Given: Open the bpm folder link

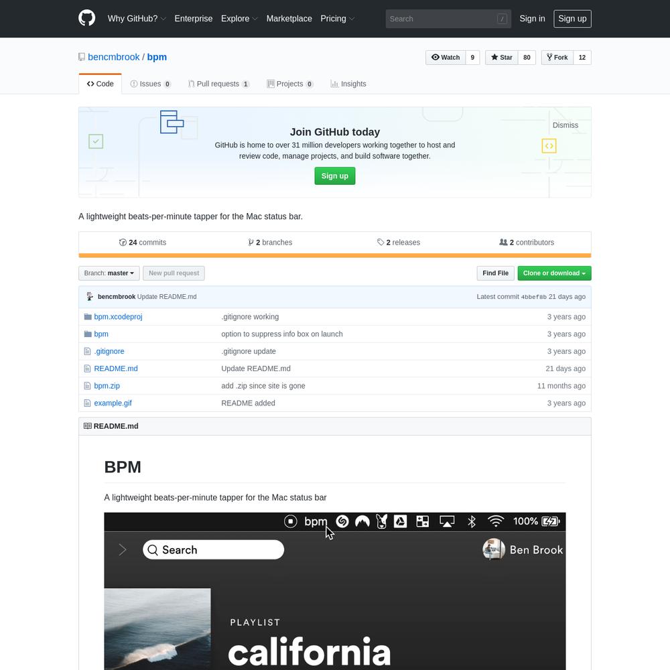Looking at the screenshot, I should click(101, 334).
